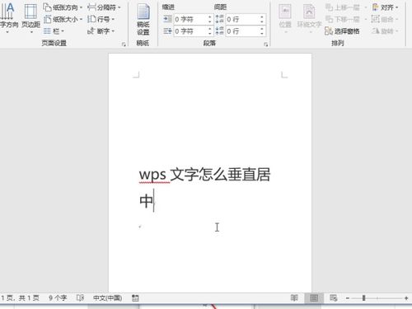Increase left indent with the spinner
Image resolution: width=412 pixels, height=309 pixels.
coord(210,17)
